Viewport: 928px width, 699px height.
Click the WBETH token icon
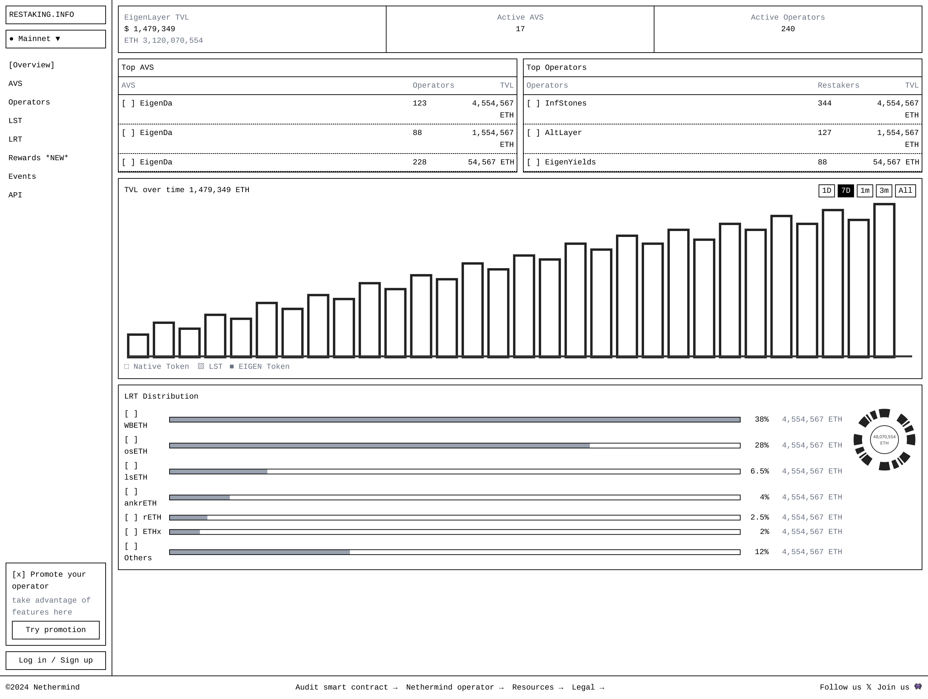click(x=131, y=414)
